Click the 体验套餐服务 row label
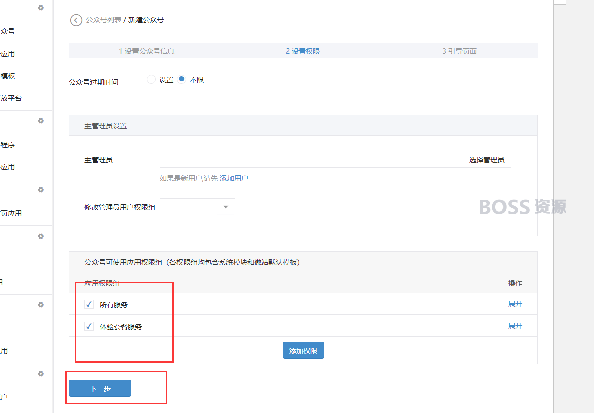594x413 pixels. (120, 326)
